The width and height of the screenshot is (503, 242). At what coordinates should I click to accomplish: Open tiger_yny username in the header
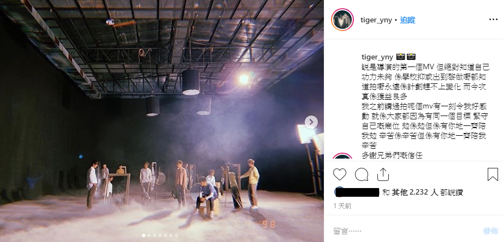(x=376, y=20)
